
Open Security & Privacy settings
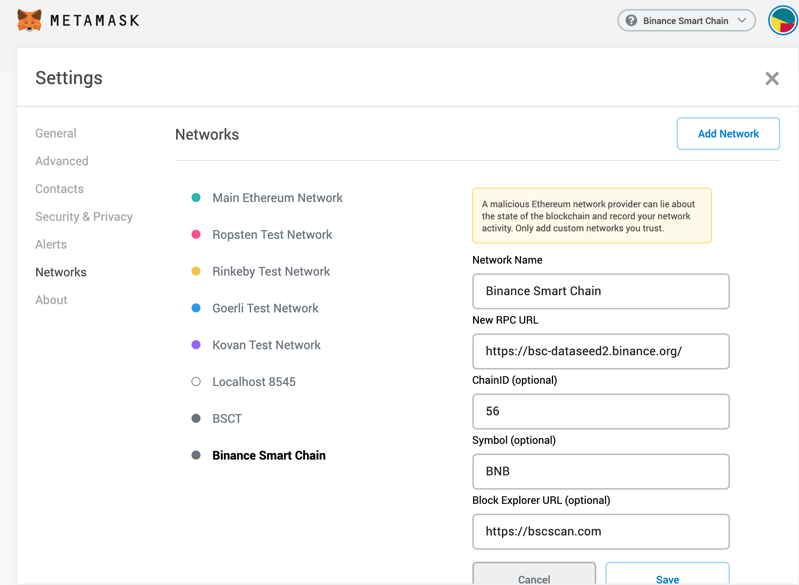coord(84,217)
